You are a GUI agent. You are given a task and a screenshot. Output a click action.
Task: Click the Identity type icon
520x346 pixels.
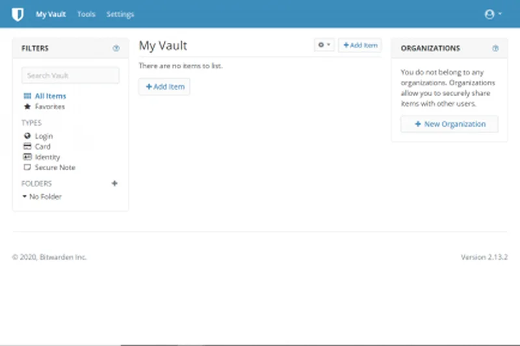tap(27, 157)
